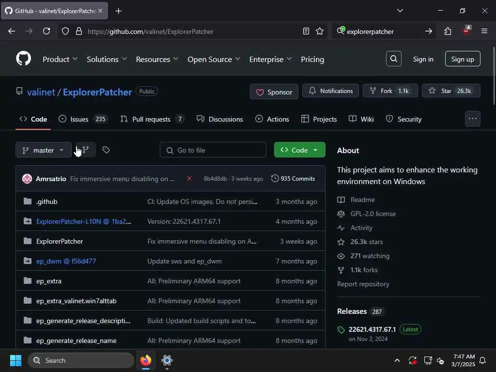The width and height of the screenshot is (496, 372).
Task: Expand the Product menu
Action: 60,59
